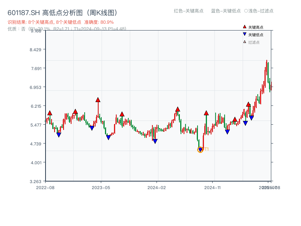Click the header text 蓝色-关键低点

tap(226, 11)
